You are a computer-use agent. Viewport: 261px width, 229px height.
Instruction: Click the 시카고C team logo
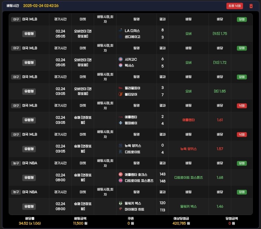121,59
